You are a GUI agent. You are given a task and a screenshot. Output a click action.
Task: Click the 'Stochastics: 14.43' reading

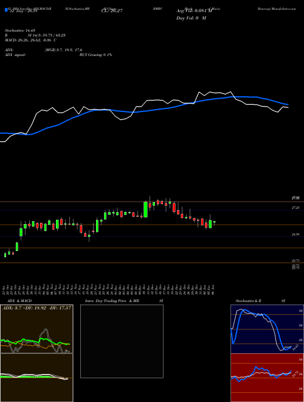(19, 30)
